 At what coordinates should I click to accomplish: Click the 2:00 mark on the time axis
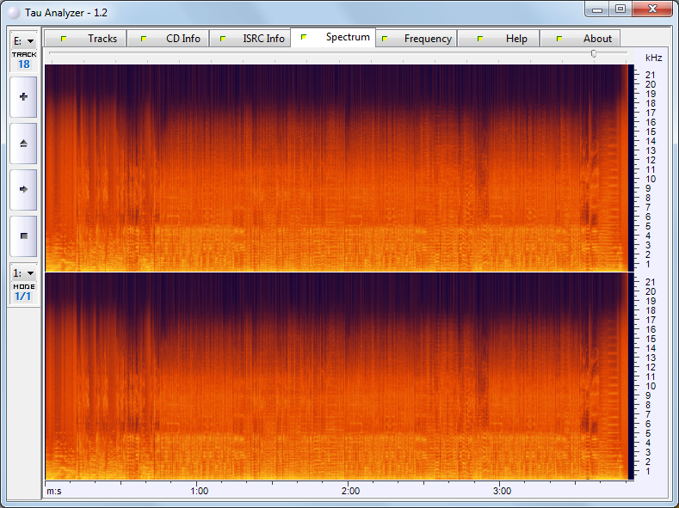tap(350, 490)
